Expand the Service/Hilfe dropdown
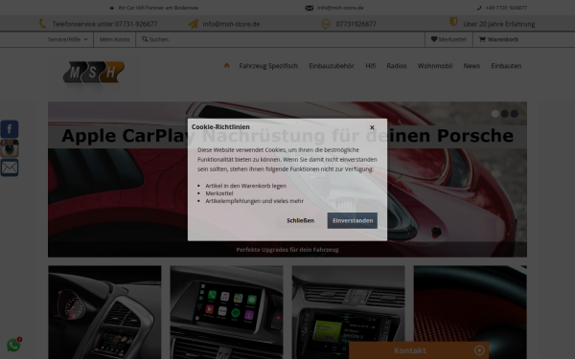Screen dimensions: 575x359 point(67,39)
